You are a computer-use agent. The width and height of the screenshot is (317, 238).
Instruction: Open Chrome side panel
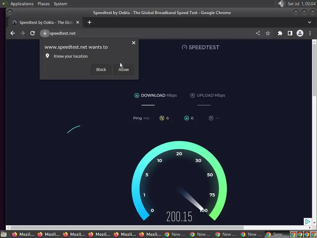[x=290, y=33]
